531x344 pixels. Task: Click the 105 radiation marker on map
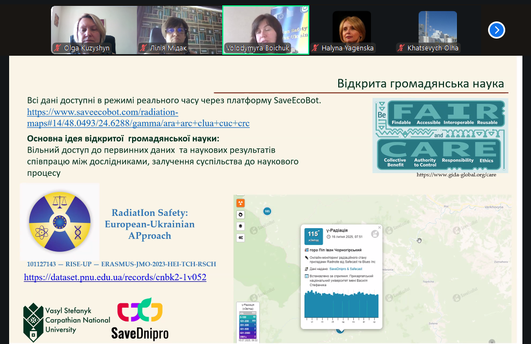tap(267, 211)
